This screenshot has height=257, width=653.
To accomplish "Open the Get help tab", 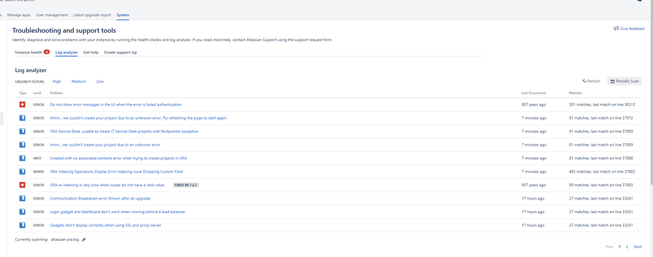I will coord(91,52).
